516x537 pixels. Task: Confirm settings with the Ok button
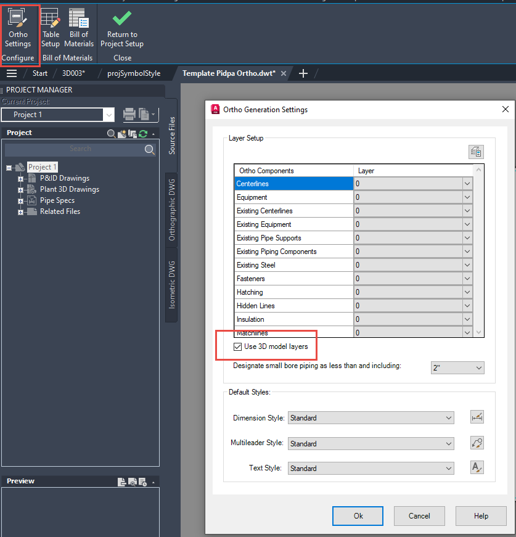(x=358, y=516)
